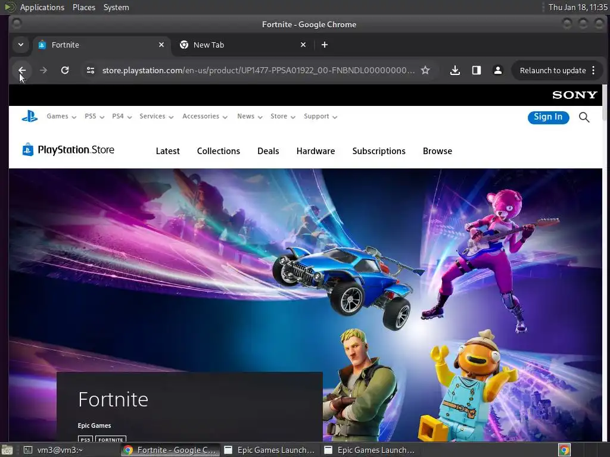This screenshot has width=610, height=457.
Task: Expand the Support dropdown menu
Action: point(320,116)
